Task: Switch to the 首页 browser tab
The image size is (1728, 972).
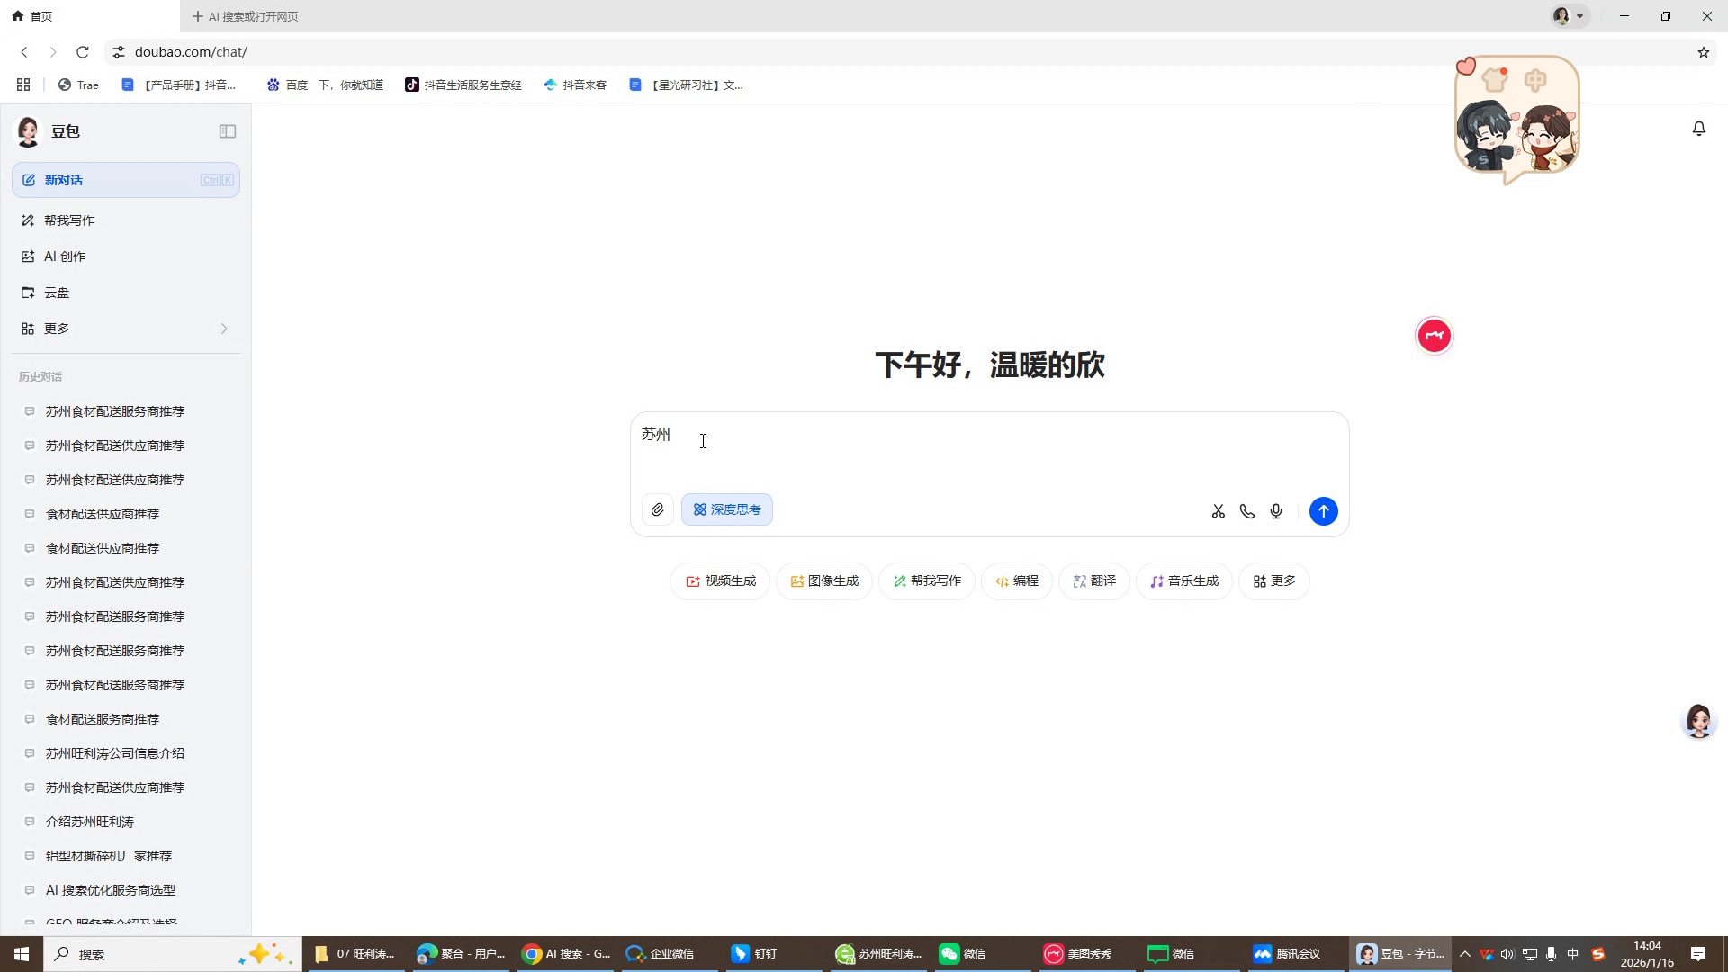Action: point(39,15)
